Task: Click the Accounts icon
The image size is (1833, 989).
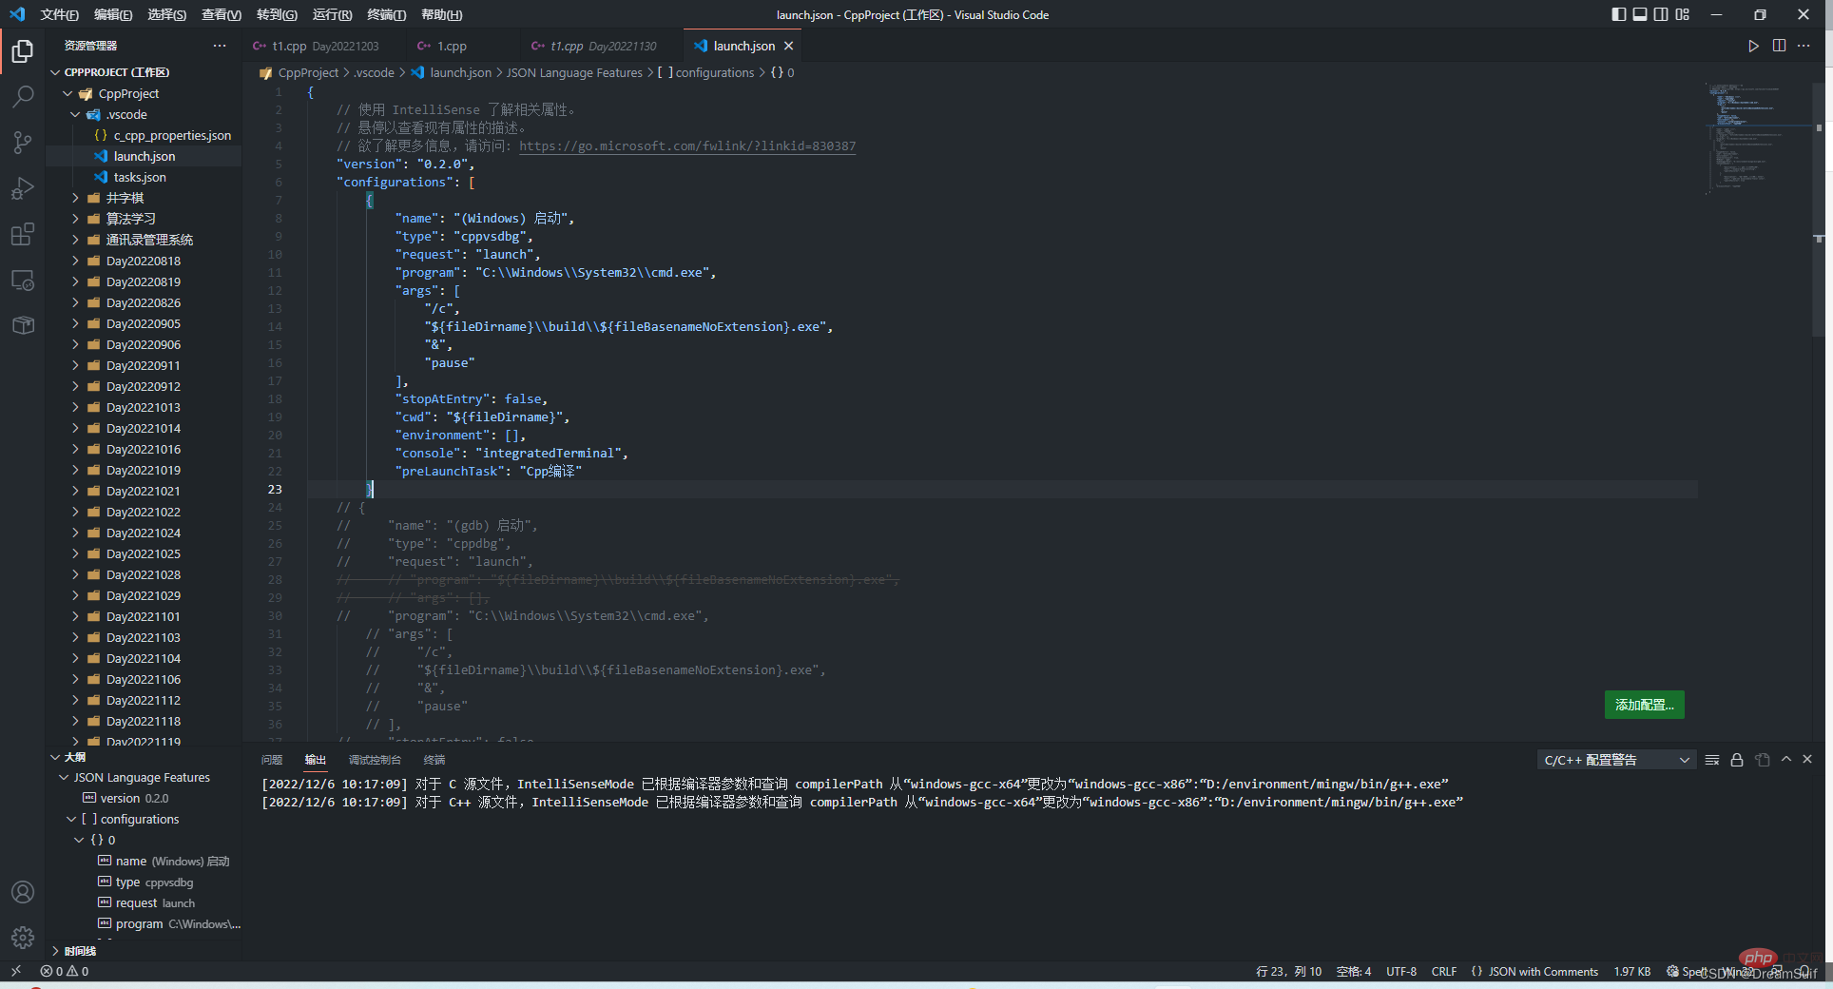Action: point(23,892)
